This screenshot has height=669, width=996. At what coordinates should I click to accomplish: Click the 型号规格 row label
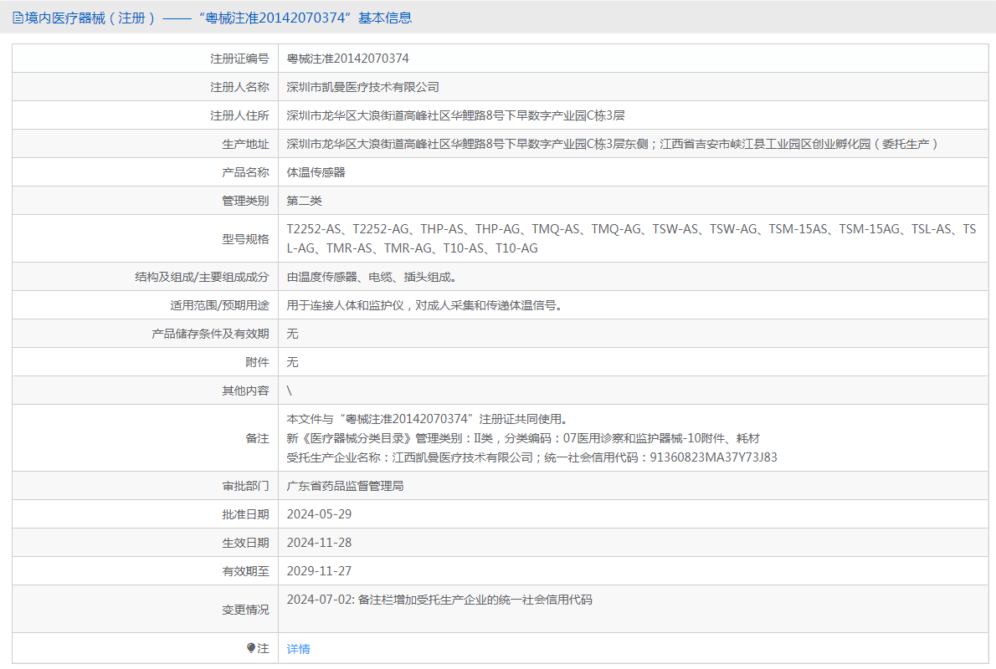245,239
